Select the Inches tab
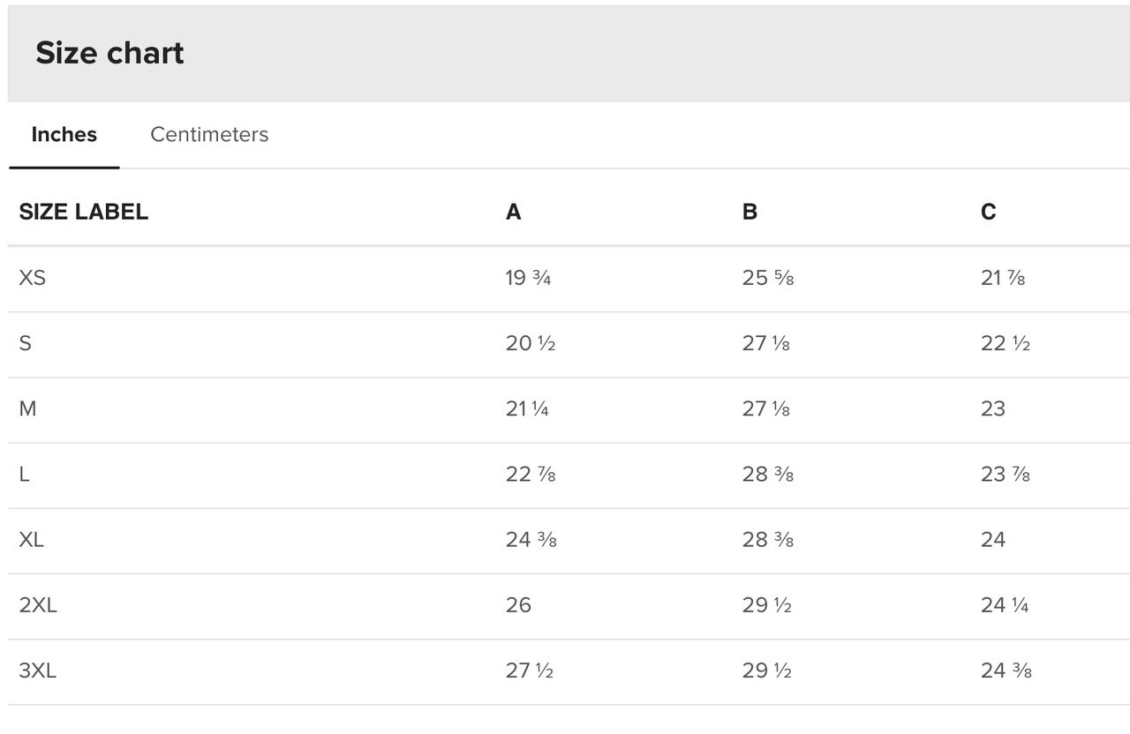The height and width of the screenshot is (734, 1130). [64, 134]
